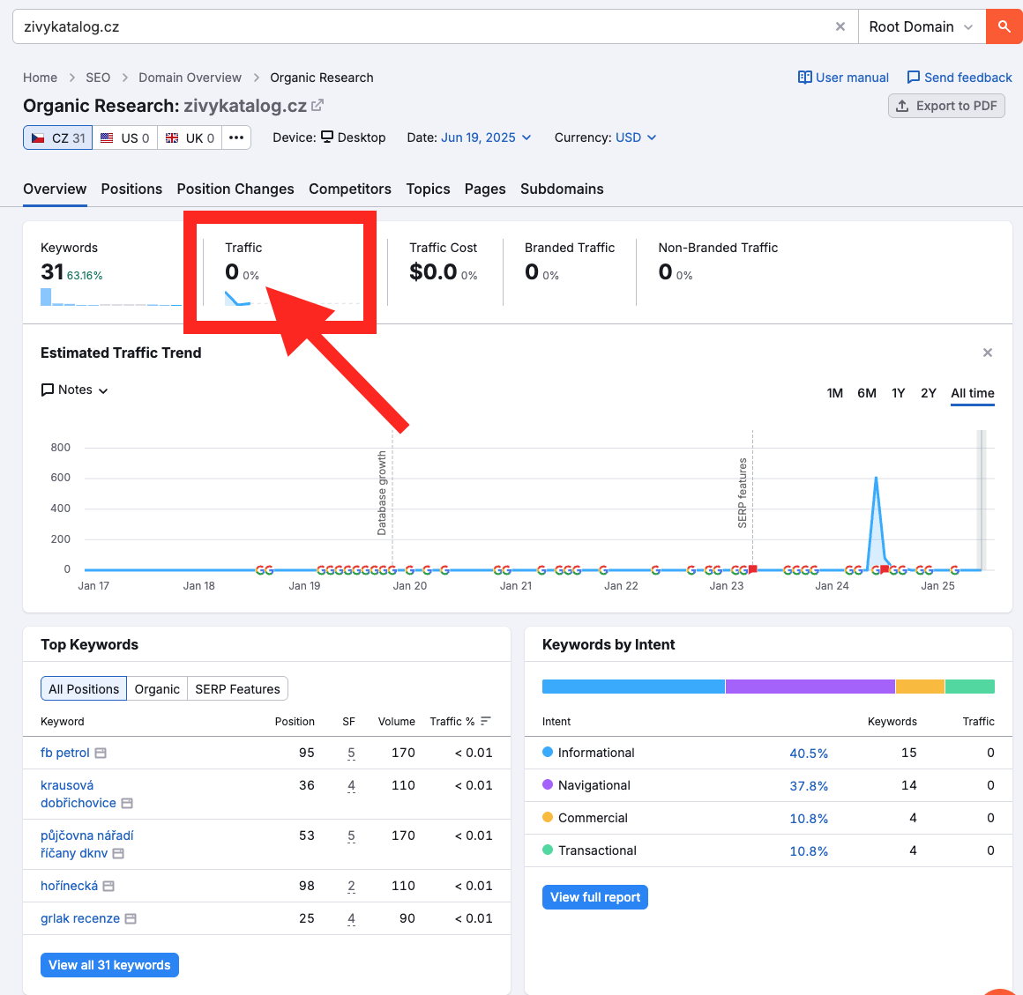Open the Informational 40.5% link
This screenshot has width=1023, height=995.
pyautogui.click(x=809, y=754)
